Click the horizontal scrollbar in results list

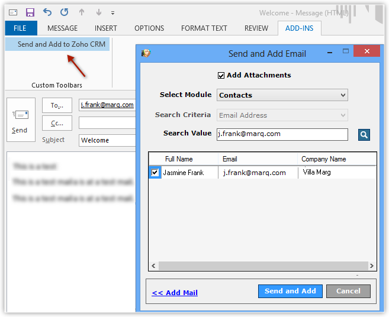pos(262,266)
